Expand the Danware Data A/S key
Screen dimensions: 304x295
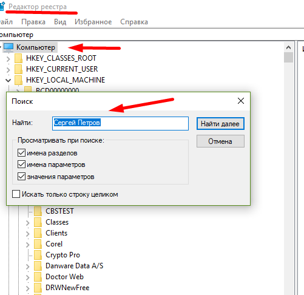tap(28, 266)
